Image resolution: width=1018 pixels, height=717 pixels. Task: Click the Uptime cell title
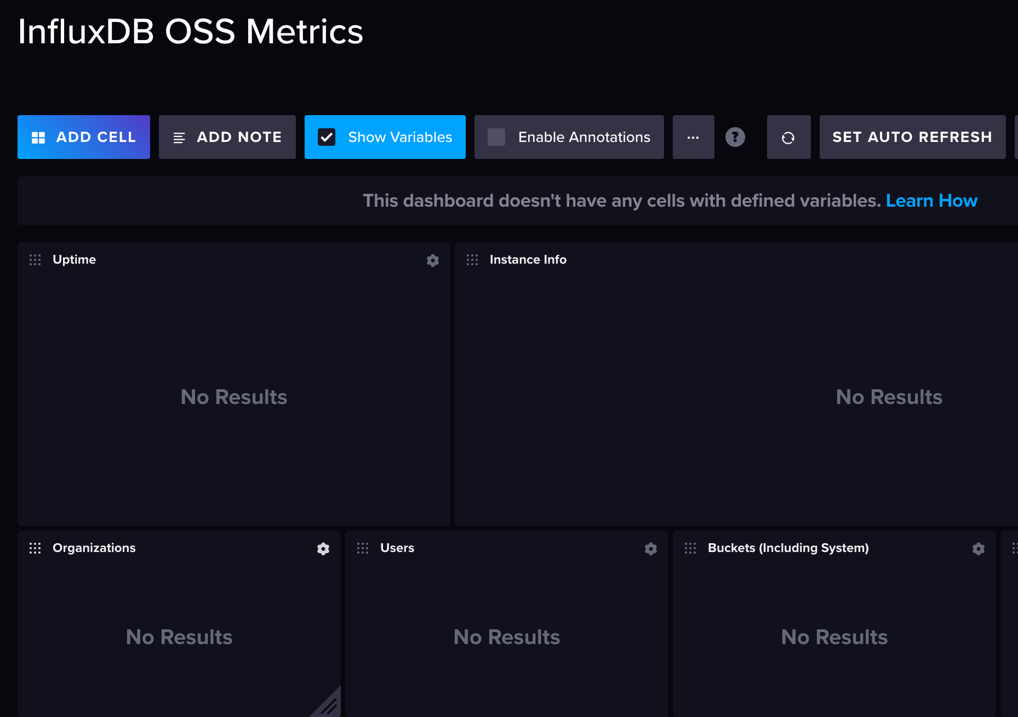coord(74,260)
